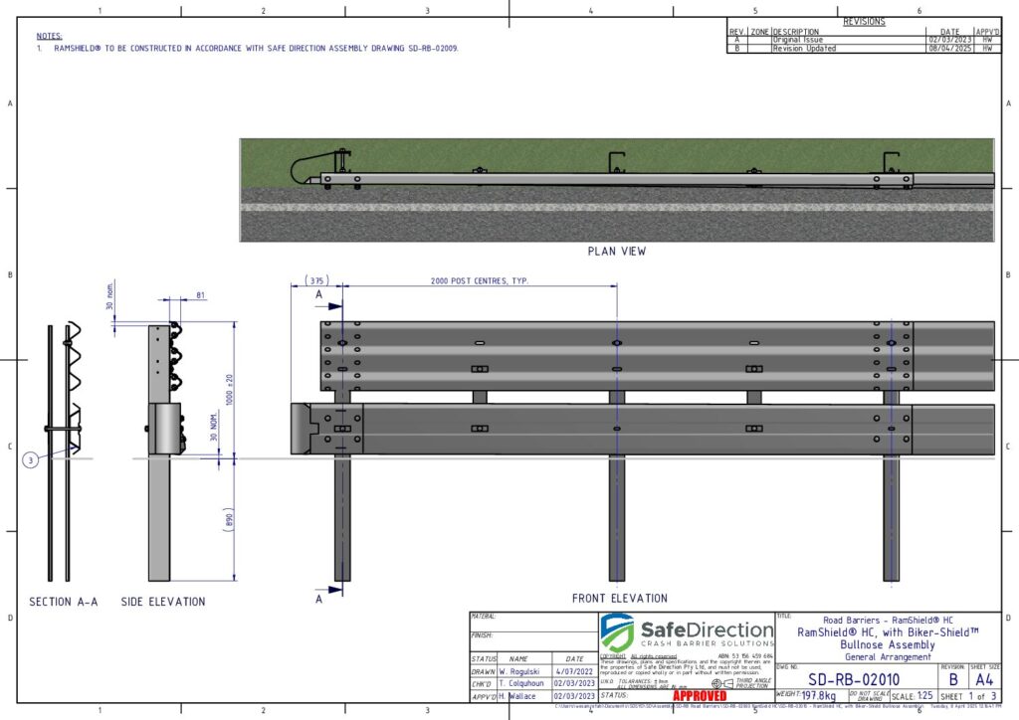Image resolution: width=1019 pixels, height=720 pixels.
Task: Click drawing number SD-RB-02010
Action: coord(854,678)
